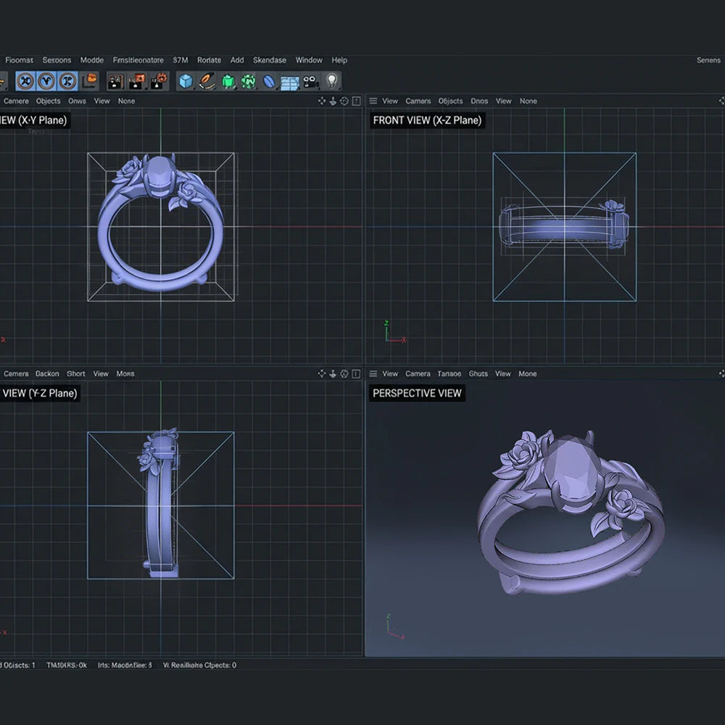Click the blue capsule deformer icon
The image size is (725, 725).
269,81
